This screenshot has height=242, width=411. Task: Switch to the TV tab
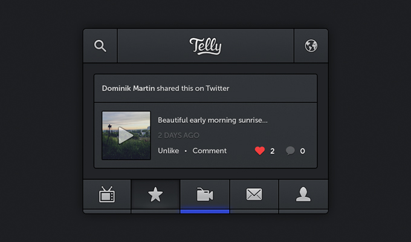click(107, 194)
